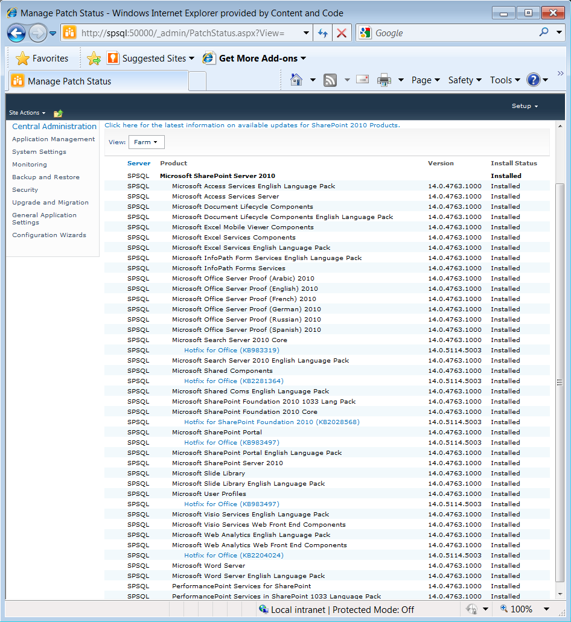Open the Farm view dropdown
Viewport: 571px width, 622px height.
point(146,142)
